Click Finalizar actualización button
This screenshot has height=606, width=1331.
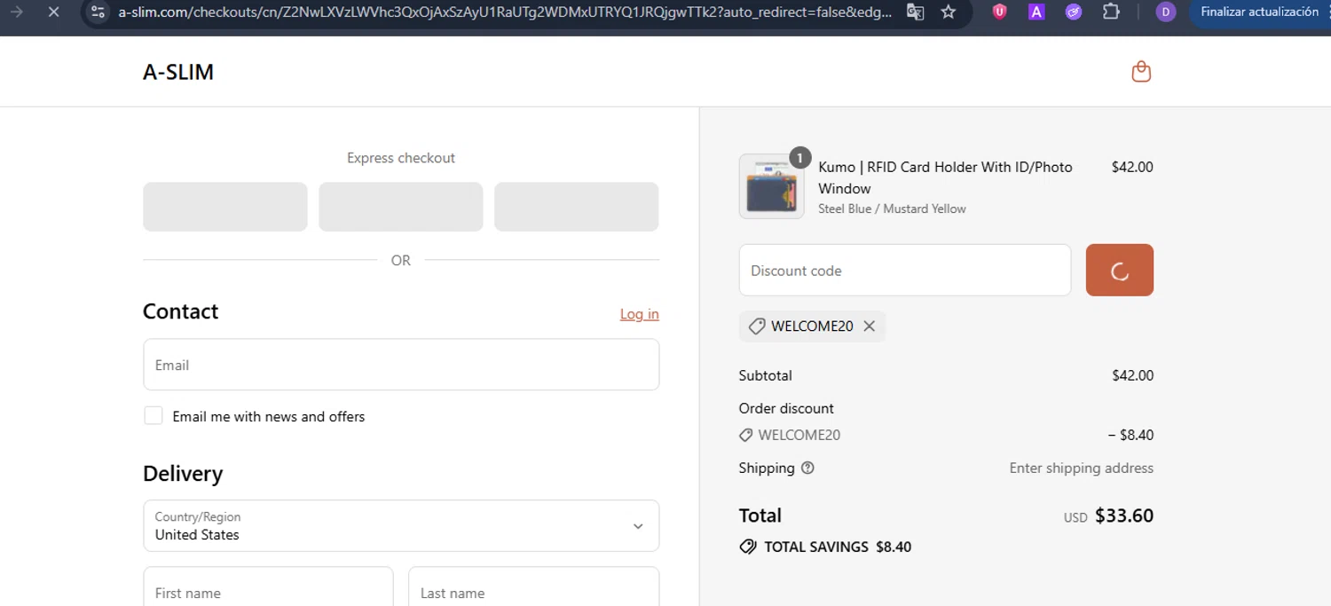coord(1259,12)
